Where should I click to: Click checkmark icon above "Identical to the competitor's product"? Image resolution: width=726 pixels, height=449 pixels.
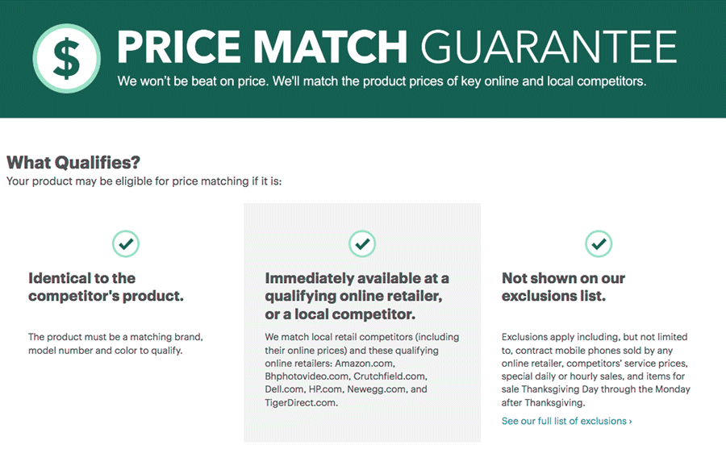[x=125, y=243]
